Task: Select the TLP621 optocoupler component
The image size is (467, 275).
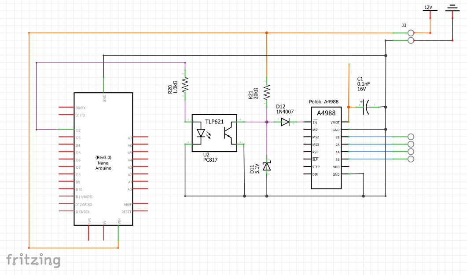Action: [214, 133]
